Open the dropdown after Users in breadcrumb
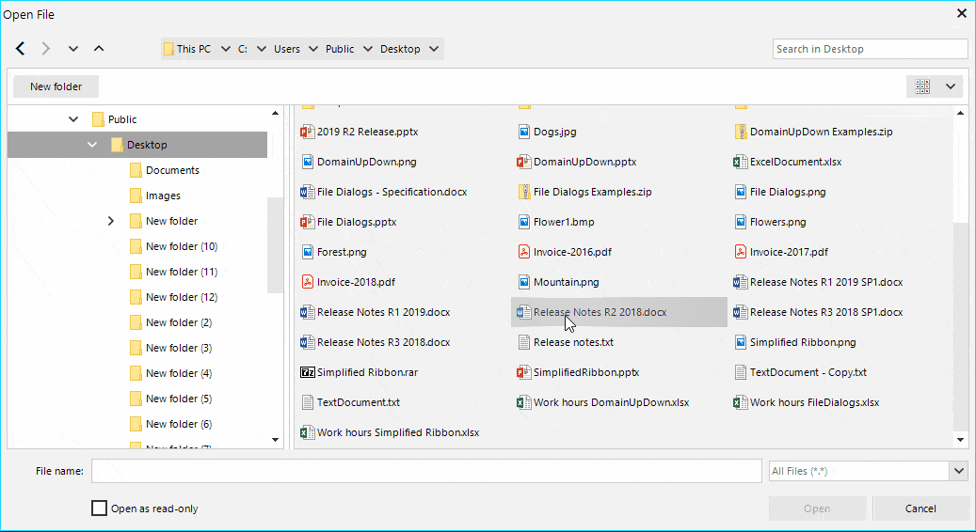The height and width of the screenshot is (532, 976). pyautogui.click(x=313, y=49)
